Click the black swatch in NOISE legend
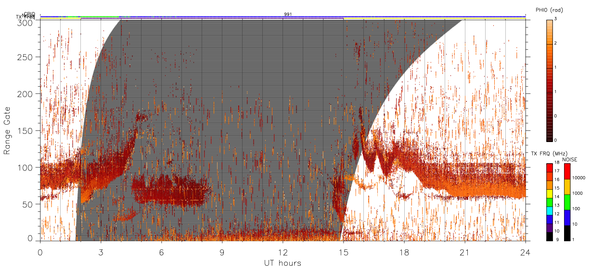Image resolution: width=591 pixels, height=273 pixels. pos(567,233)
